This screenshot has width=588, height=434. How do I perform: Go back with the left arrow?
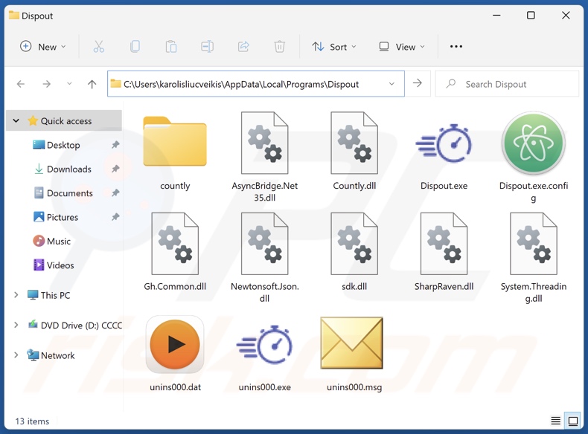click(x=21, y=84)
